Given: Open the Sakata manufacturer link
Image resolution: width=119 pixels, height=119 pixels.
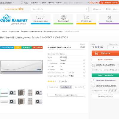Looking at the screenshot, I should click(x=62, y=54).
